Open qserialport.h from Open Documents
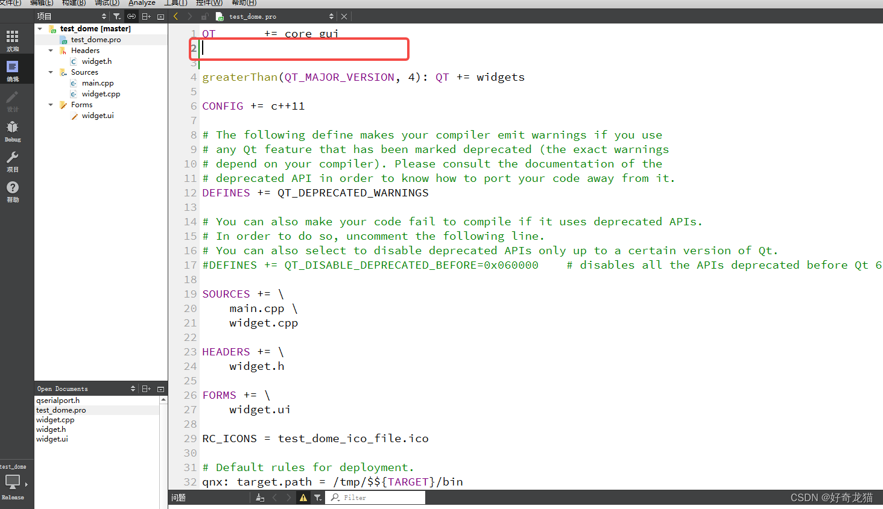Viewport: 883px width, 509px height. click(x=58, y=401)
